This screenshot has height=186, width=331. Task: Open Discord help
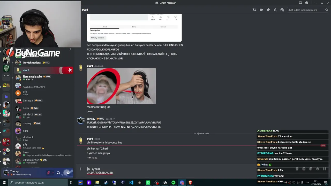tap(307, 3)
